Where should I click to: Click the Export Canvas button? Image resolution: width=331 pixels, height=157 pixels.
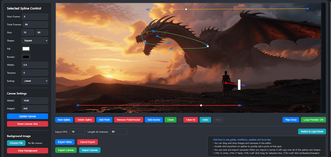click(x=66, y=150)
